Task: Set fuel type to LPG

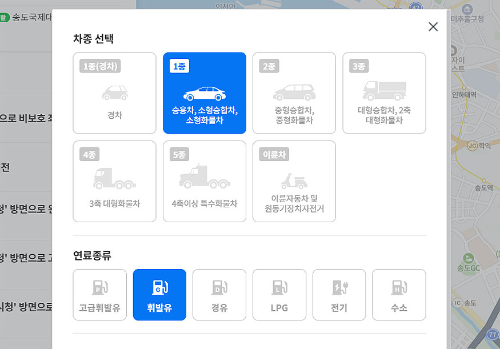Action: [279, 295]
